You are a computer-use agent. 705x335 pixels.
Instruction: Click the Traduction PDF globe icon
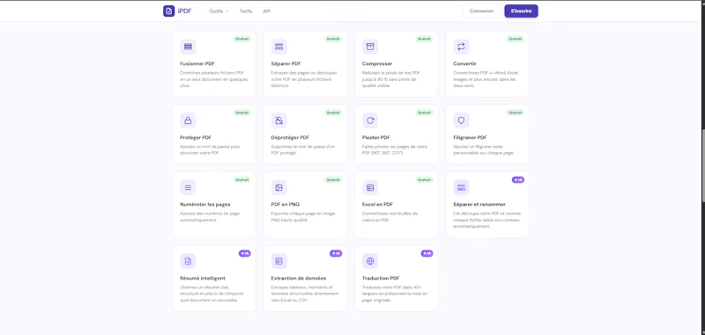pos(370,261)
